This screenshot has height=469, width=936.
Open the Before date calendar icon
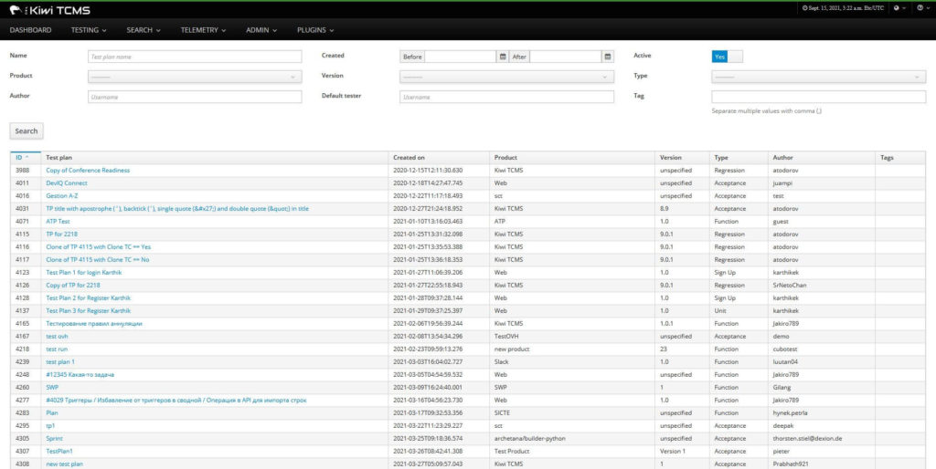[x=503, y=57]
